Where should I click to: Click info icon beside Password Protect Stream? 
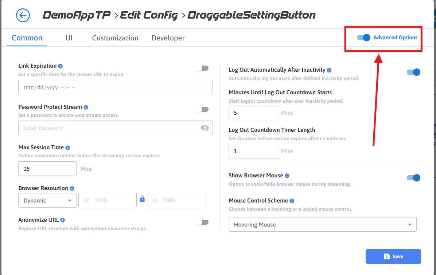pos(86,107)
